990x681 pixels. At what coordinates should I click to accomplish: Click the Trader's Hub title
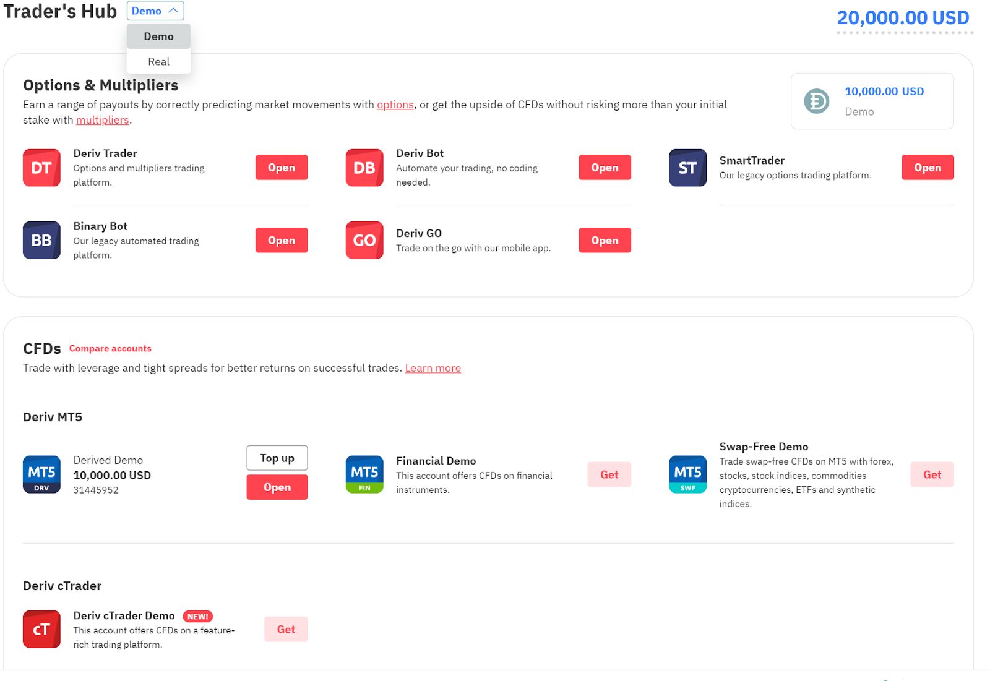60,12
